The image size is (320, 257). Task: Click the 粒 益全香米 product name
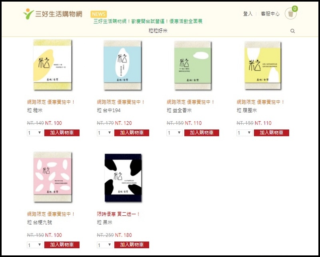(x=179, y=110)
